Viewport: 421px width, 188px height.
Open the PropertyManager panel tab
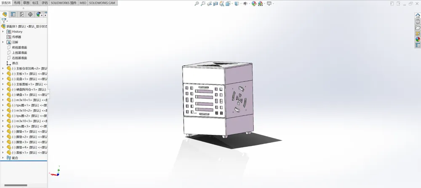tap(13, 14)
